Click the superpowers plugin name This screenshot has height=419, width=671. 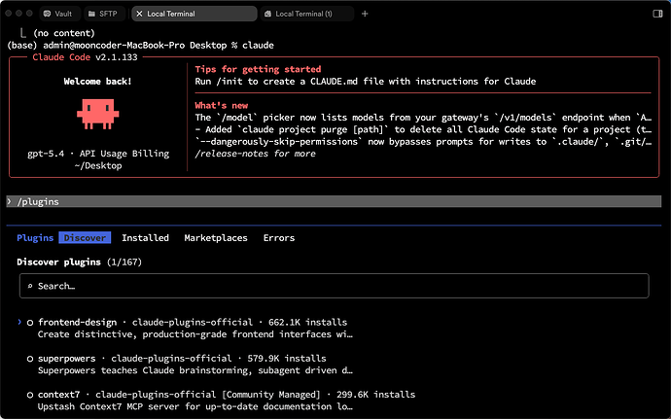67,358
